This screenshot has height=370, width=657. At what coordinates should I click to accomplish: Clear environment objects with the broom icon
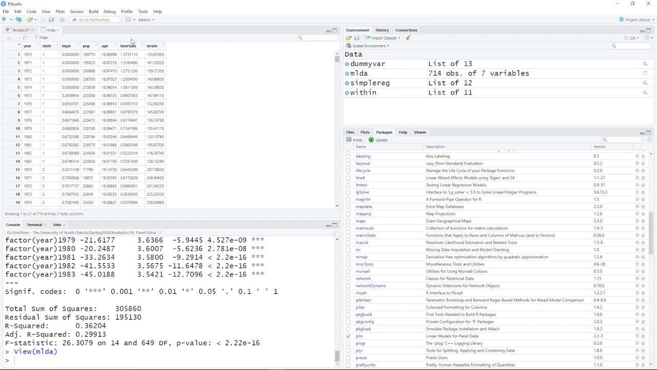(408, 38)
